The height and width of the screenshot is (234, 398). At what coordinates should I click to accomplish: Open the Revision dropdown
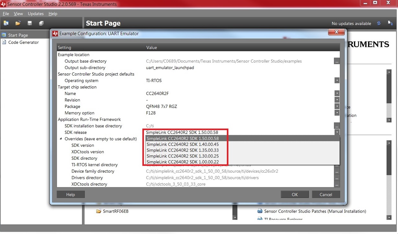(337, 100)
